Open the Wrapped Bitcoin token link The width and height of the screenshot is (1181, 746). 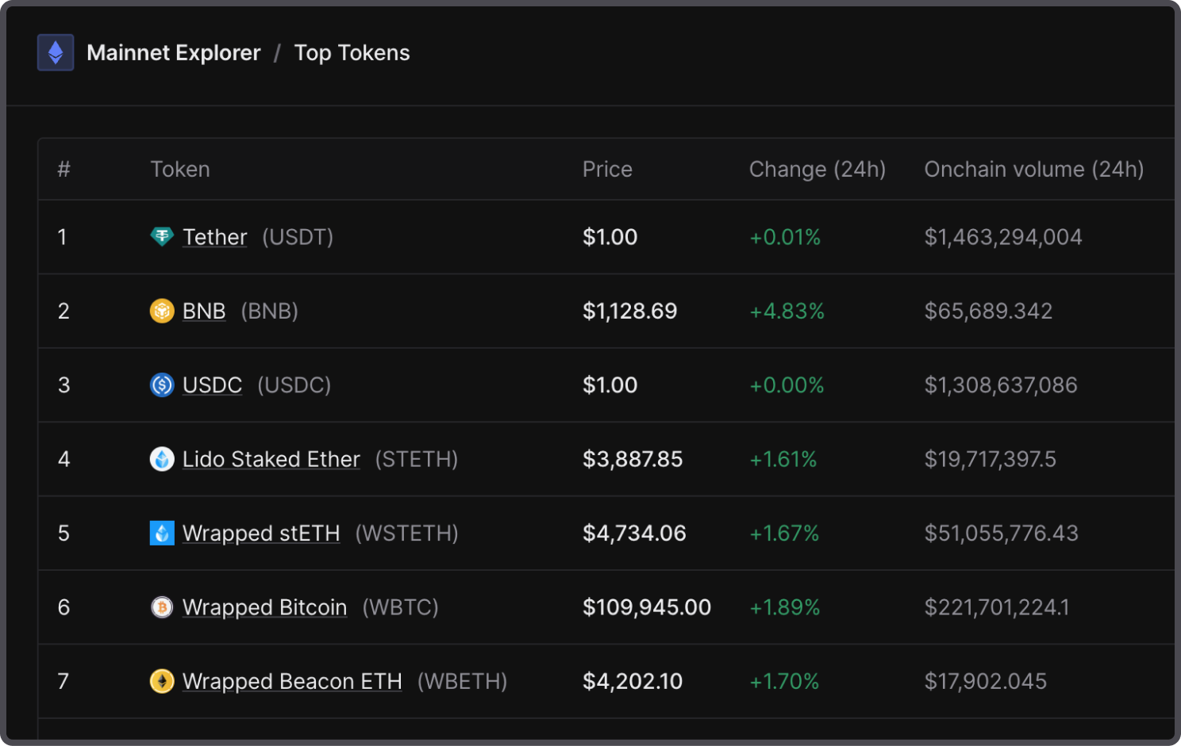click(x=264, y=607)
